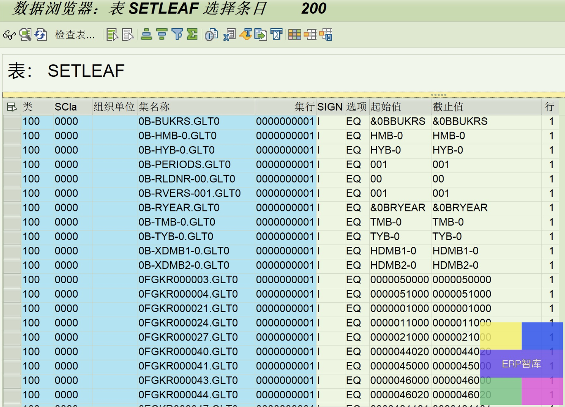Click the select-all icon in table corner

pos(12,107)
